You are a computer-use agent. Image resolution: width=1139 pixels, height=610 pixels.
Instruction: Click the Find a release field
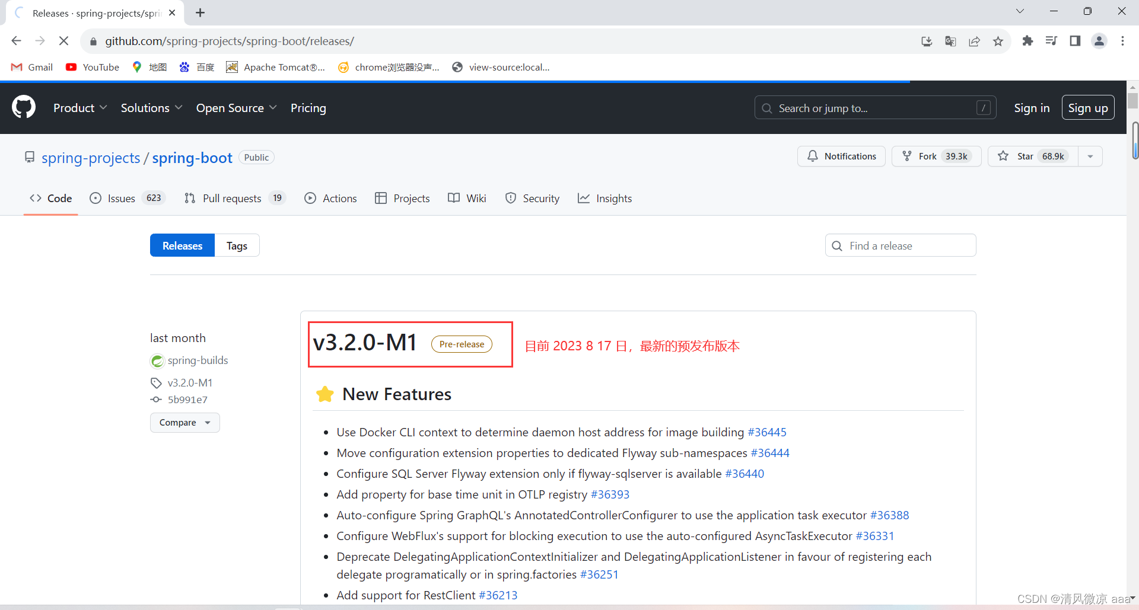click(901, 245)
